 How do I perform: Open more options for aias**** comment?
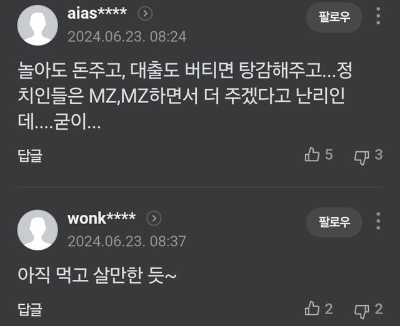click(x=378, y=16)
